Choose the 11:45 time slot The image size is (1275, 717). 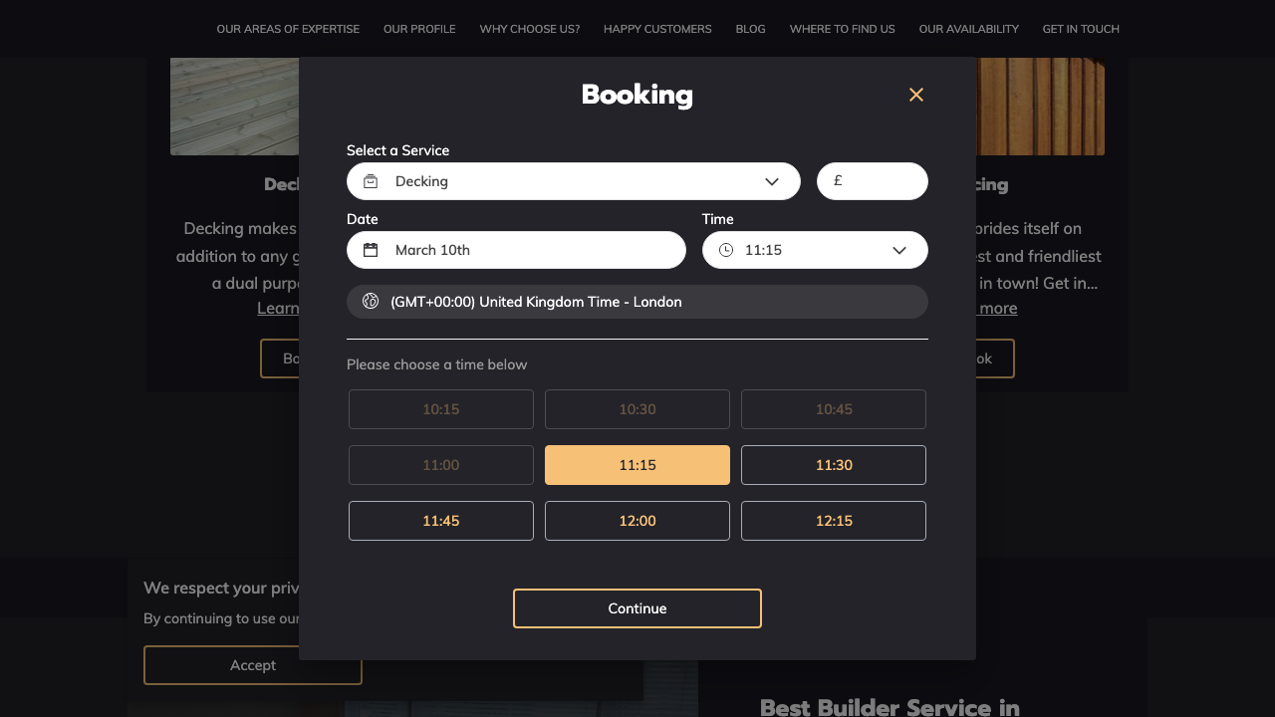[441, 521]
